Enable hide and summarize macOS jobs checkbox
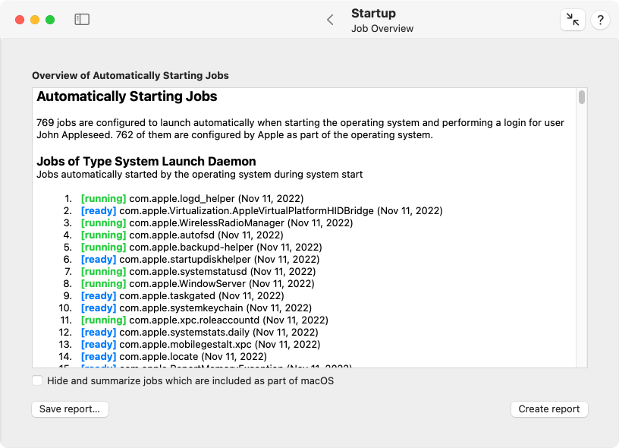Image resolution: width=619 pixels, height=448 pixels. coord(37,381)
